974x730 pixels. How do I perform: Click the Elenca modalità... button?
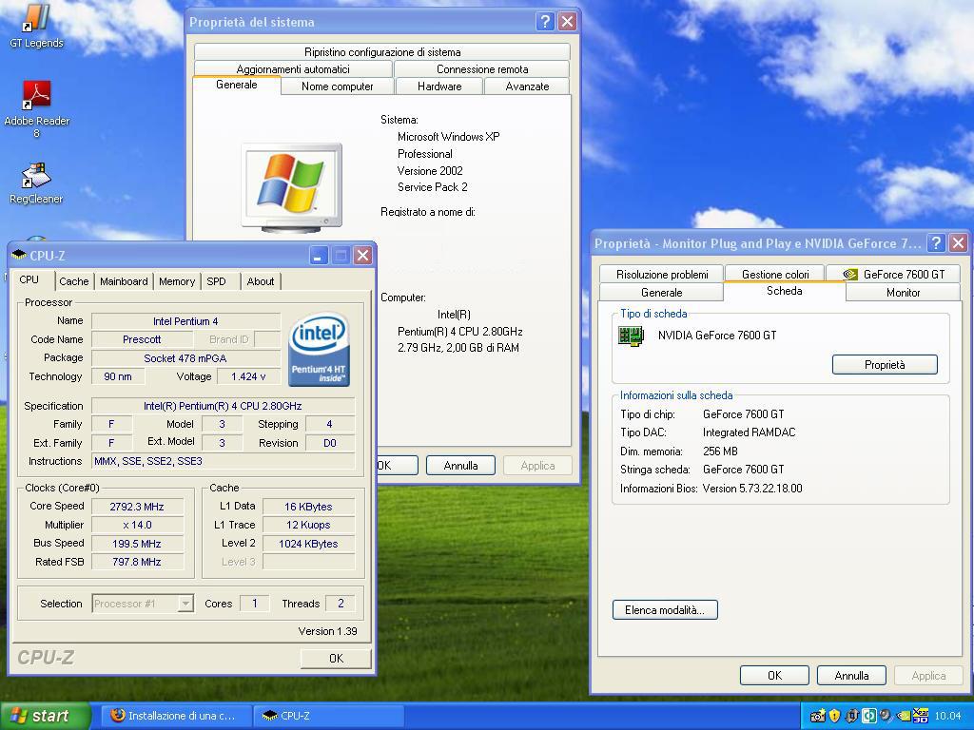click(665, 609)
